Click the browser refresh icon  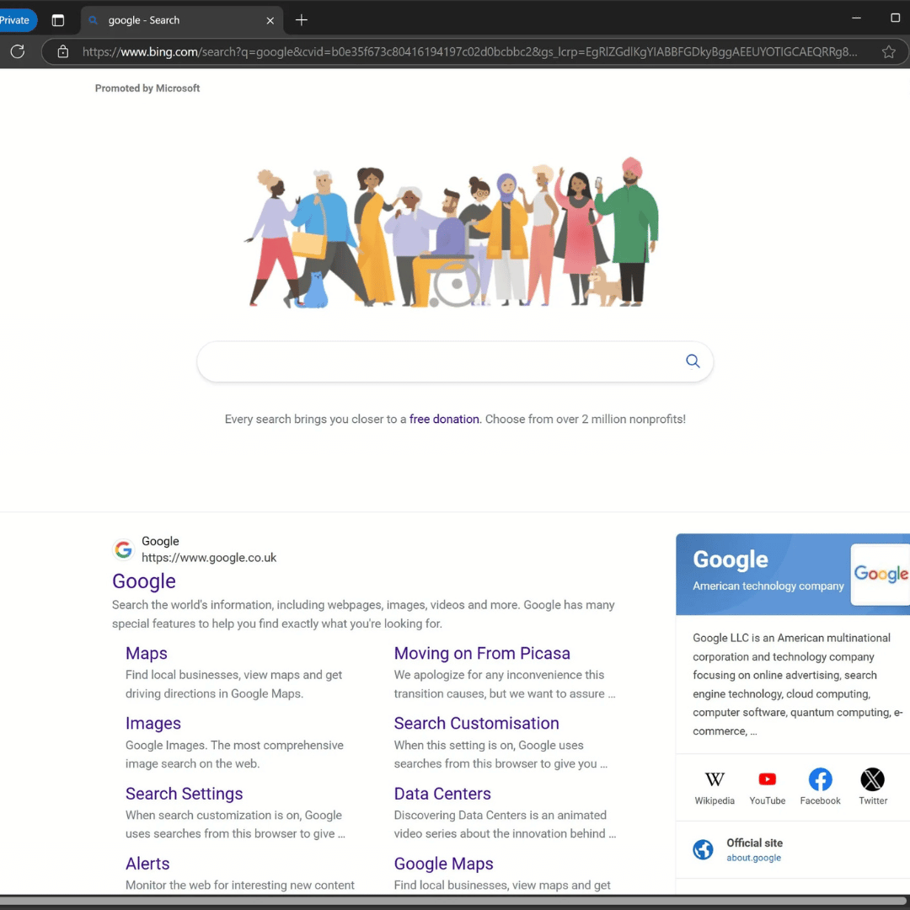[18, 51]
